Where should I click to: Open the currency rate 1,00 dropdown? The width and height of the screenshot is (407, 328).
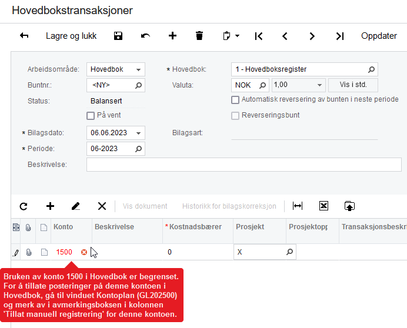coord(319,85)
